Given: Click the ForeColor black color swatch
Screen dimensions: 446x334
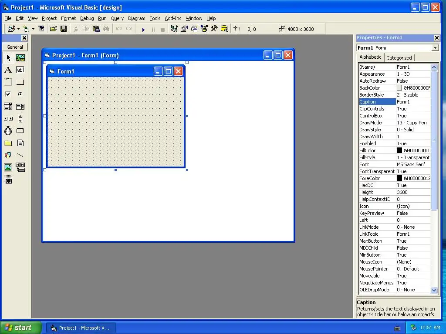Looking at the screenshot, I should 399,178.
